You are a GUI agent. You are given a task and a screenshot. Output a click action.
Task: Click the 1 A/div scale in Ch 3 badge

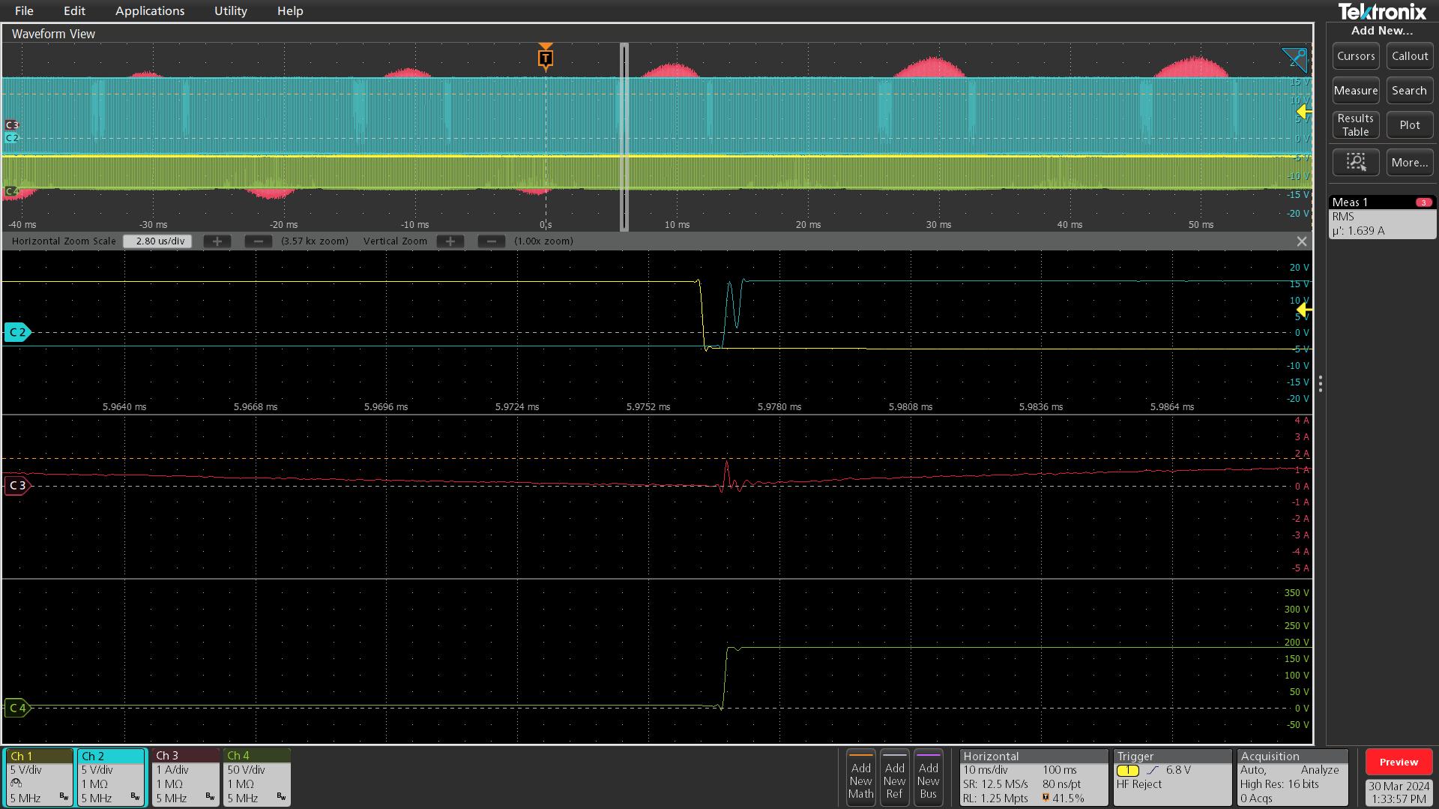pos(172,770)
